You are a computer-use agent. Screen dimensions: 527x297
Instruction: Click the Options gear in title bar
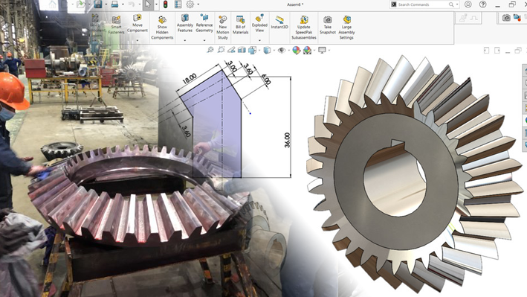(190, 4)
